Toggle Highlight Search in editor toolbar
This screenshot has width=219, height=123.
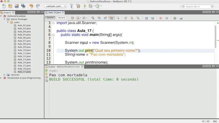coord(112,18)
